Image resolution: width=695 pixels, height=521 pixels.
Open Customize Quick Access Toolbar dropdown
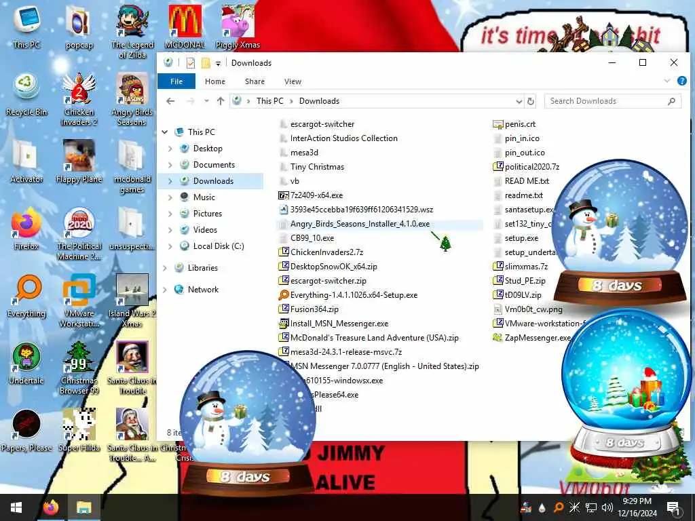click(x=218, y=63)
